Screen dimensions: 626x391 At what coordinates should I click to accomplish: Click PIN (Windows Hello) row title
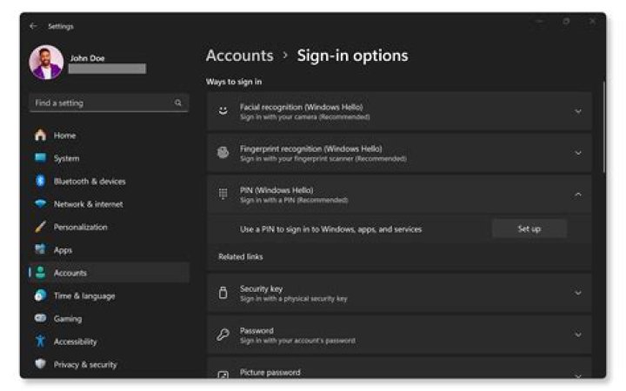[x=276, y=190]
